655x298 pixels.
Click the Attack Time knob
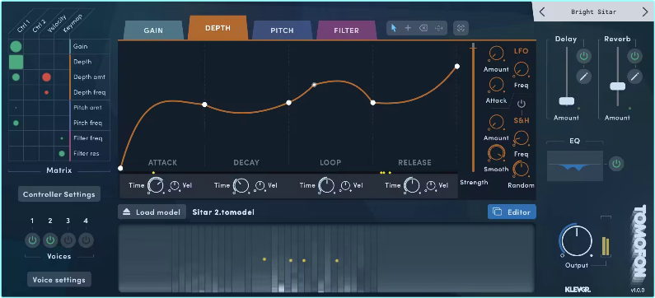point(156,185)
